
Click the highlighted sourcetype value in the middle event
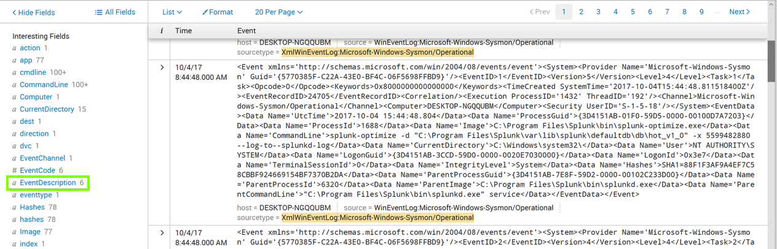(x=377, y=218)
